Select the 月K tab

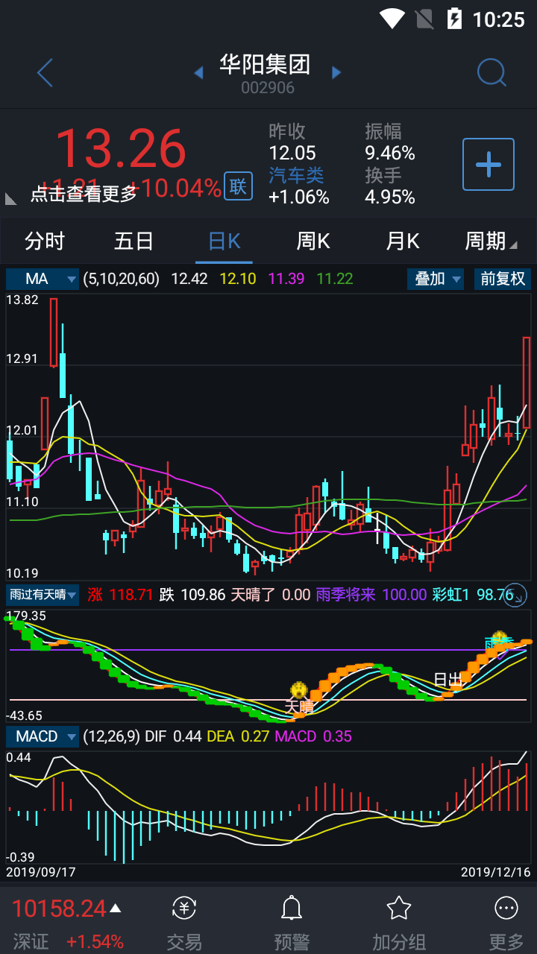[403, 241]
